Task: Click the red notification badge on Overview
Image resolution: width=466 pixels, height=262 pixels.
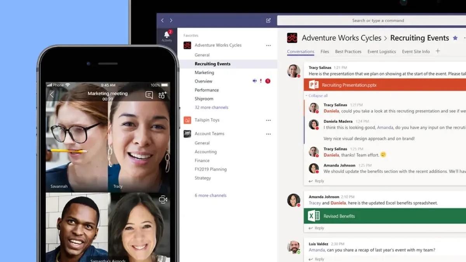Action: coord(268,81)
